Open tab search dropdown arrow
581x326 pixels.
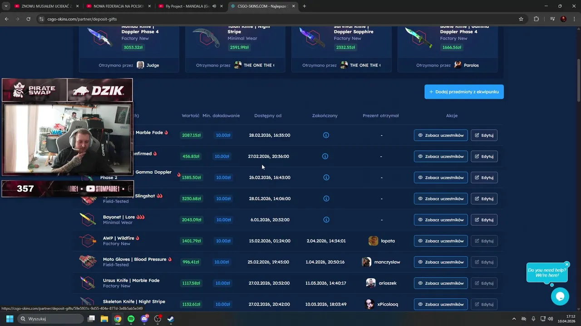6,6
